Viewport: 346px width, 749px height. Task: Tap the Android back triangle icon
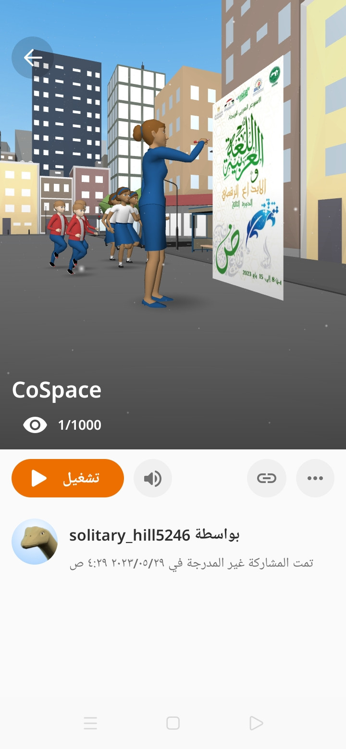tap(256, 723)
